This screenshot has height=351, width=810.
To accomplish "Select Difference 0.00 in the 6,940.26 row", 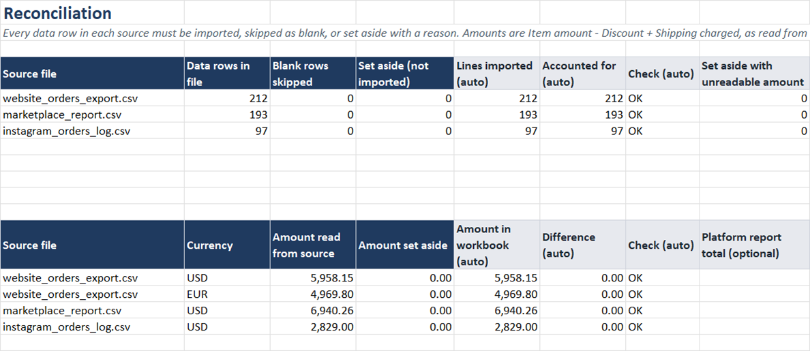I will [582, 311].
